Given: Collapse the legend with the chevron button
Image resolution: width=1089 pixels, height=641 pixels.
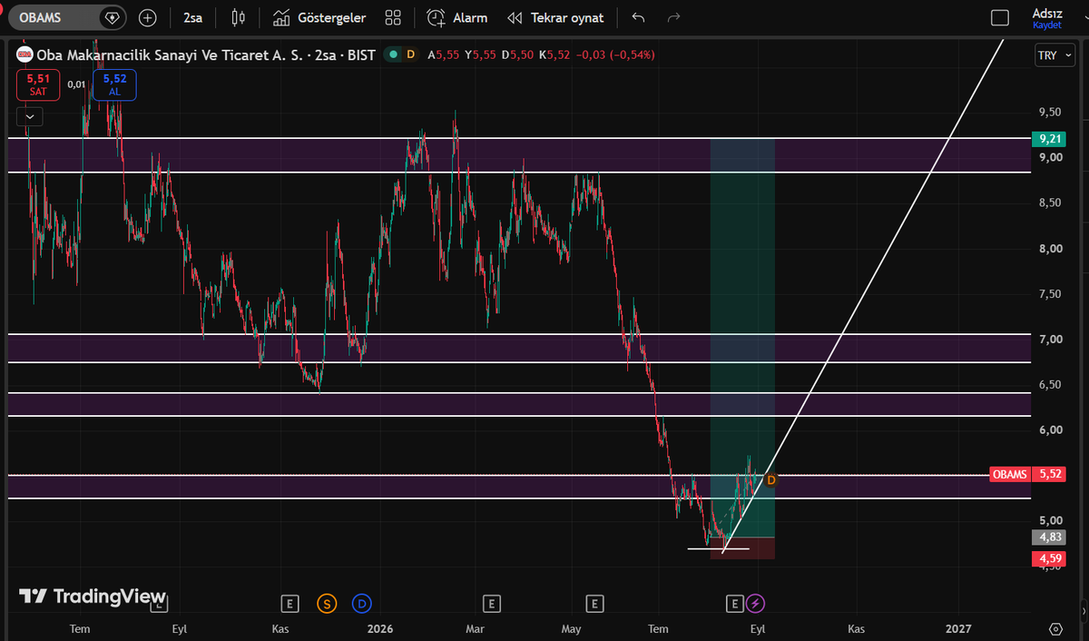Looking at the screenshot, I should [x=31, y=116].
